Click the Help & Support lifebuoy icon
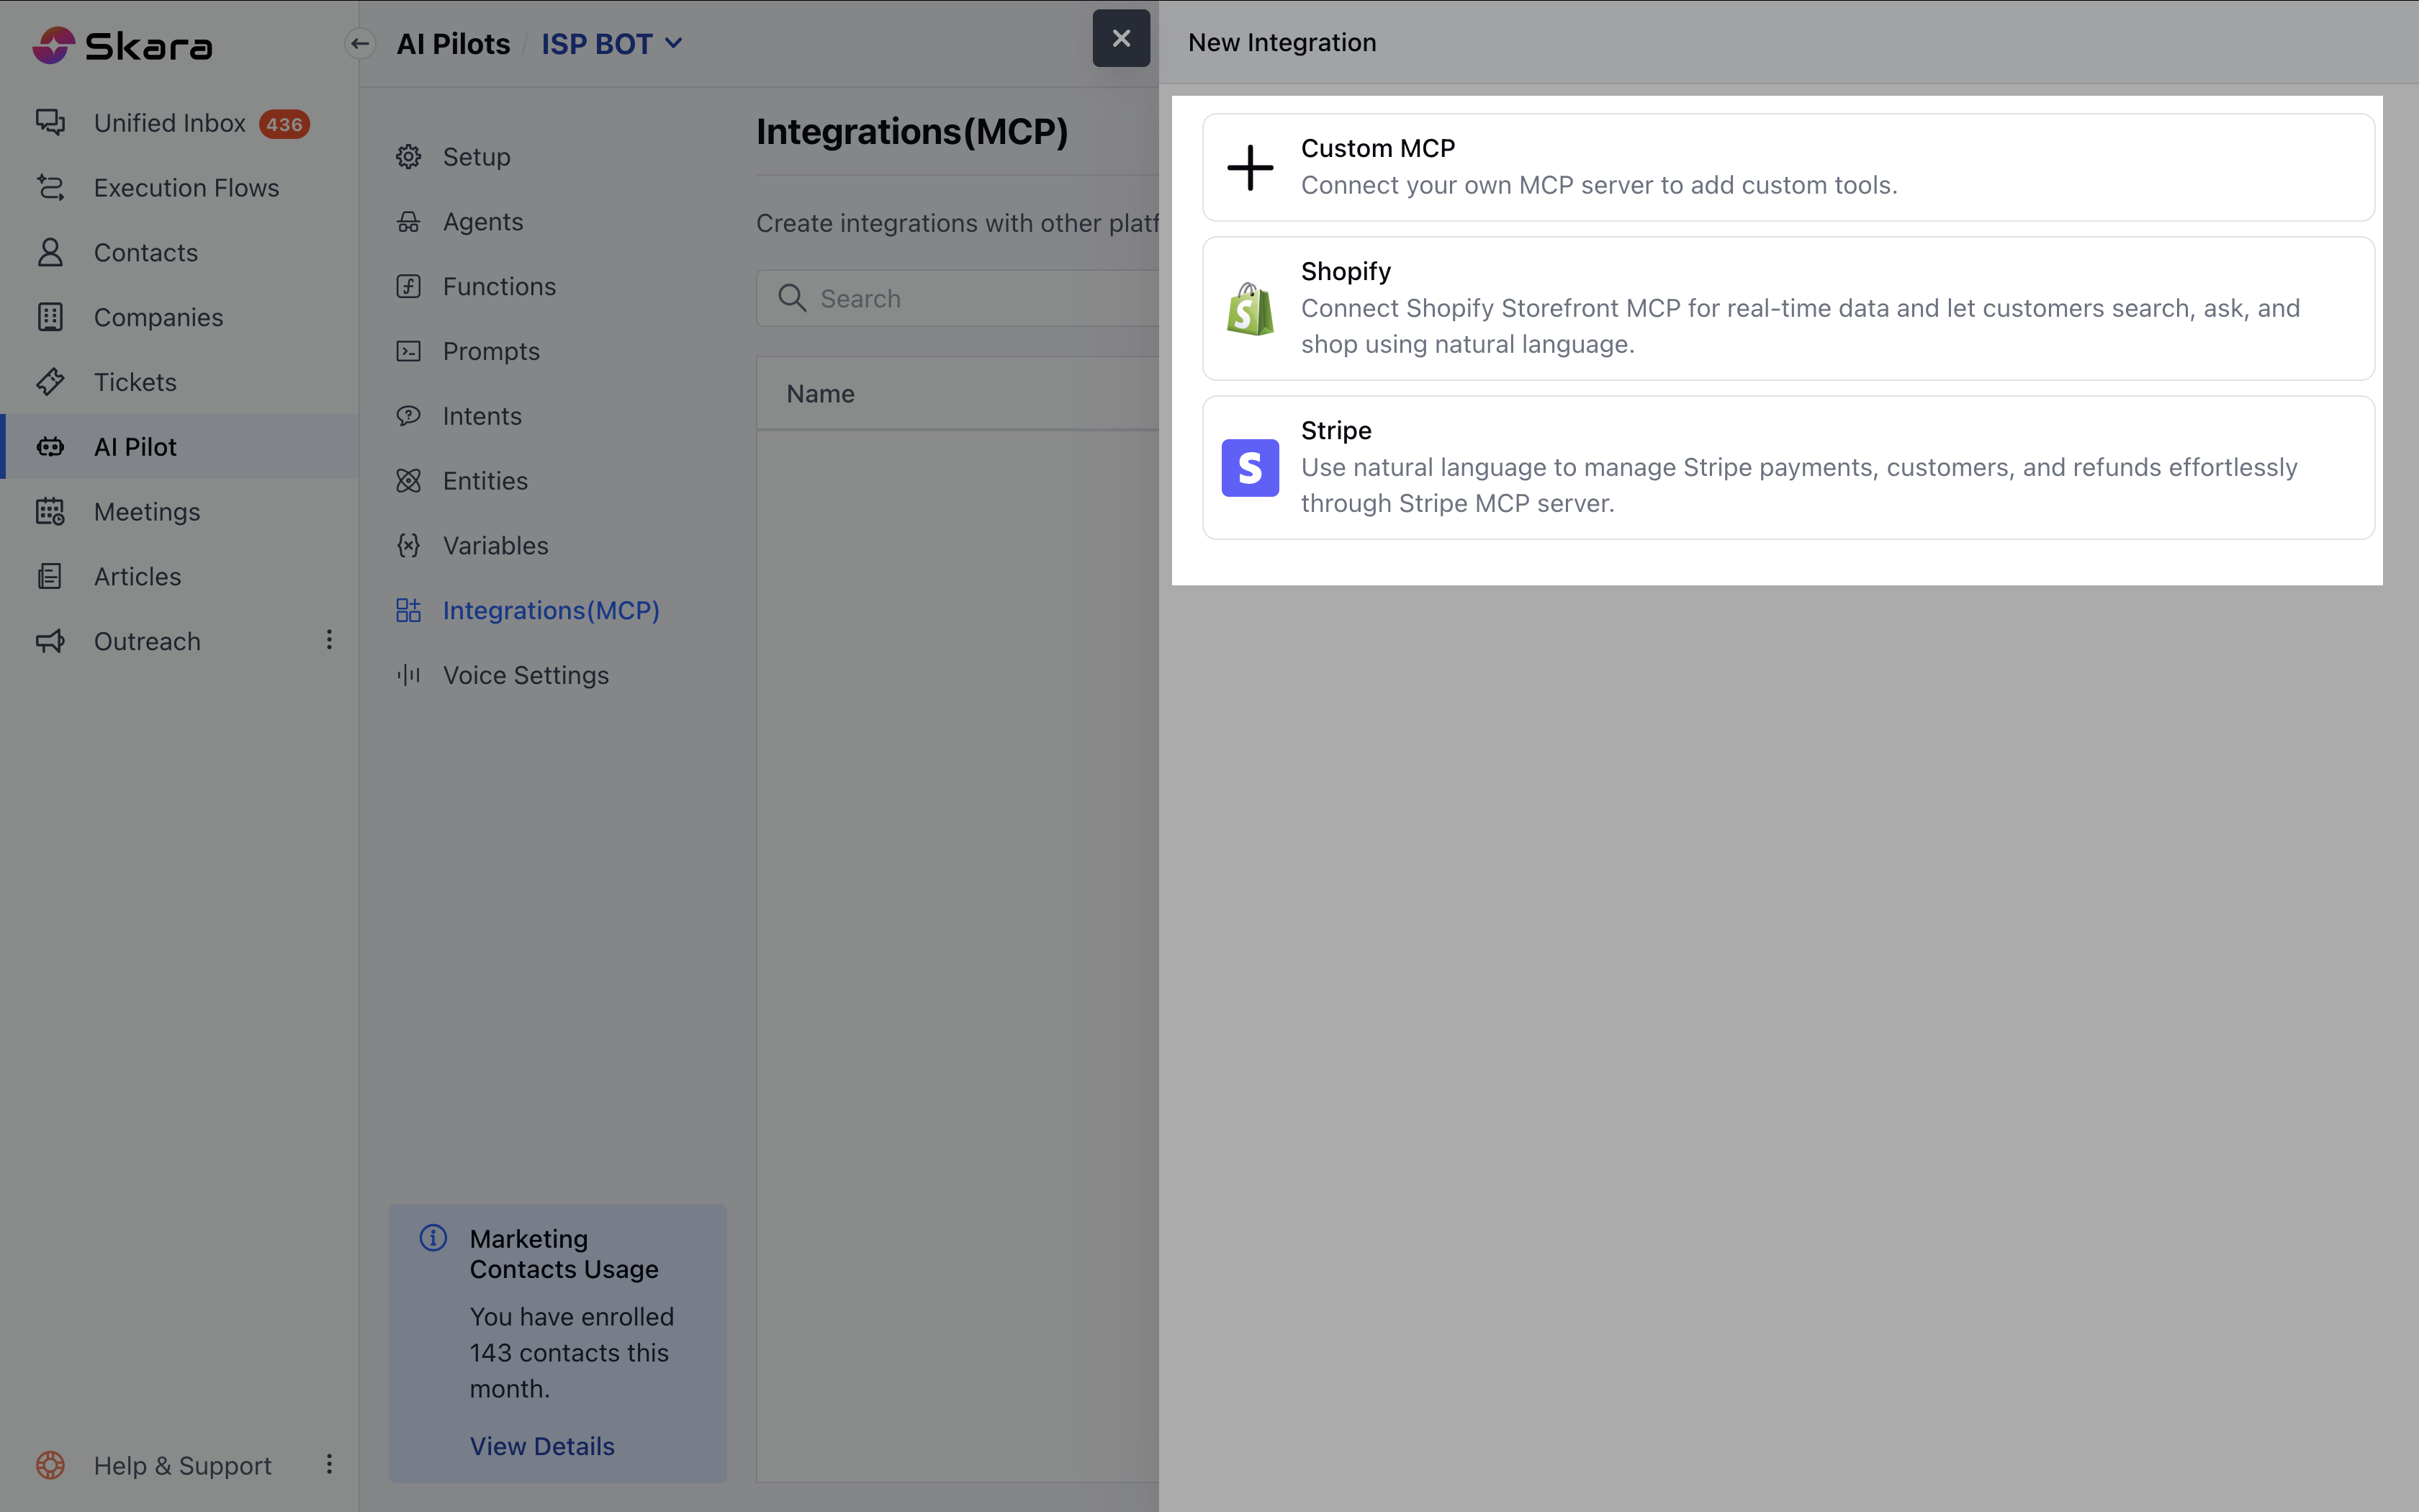This screenshot has height=1512, width=2419. point(50,1465)
